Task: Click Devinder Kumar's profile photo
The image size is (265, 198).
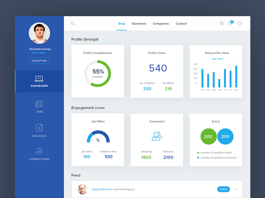Action: pyautogui.click(x=39, y=33)
